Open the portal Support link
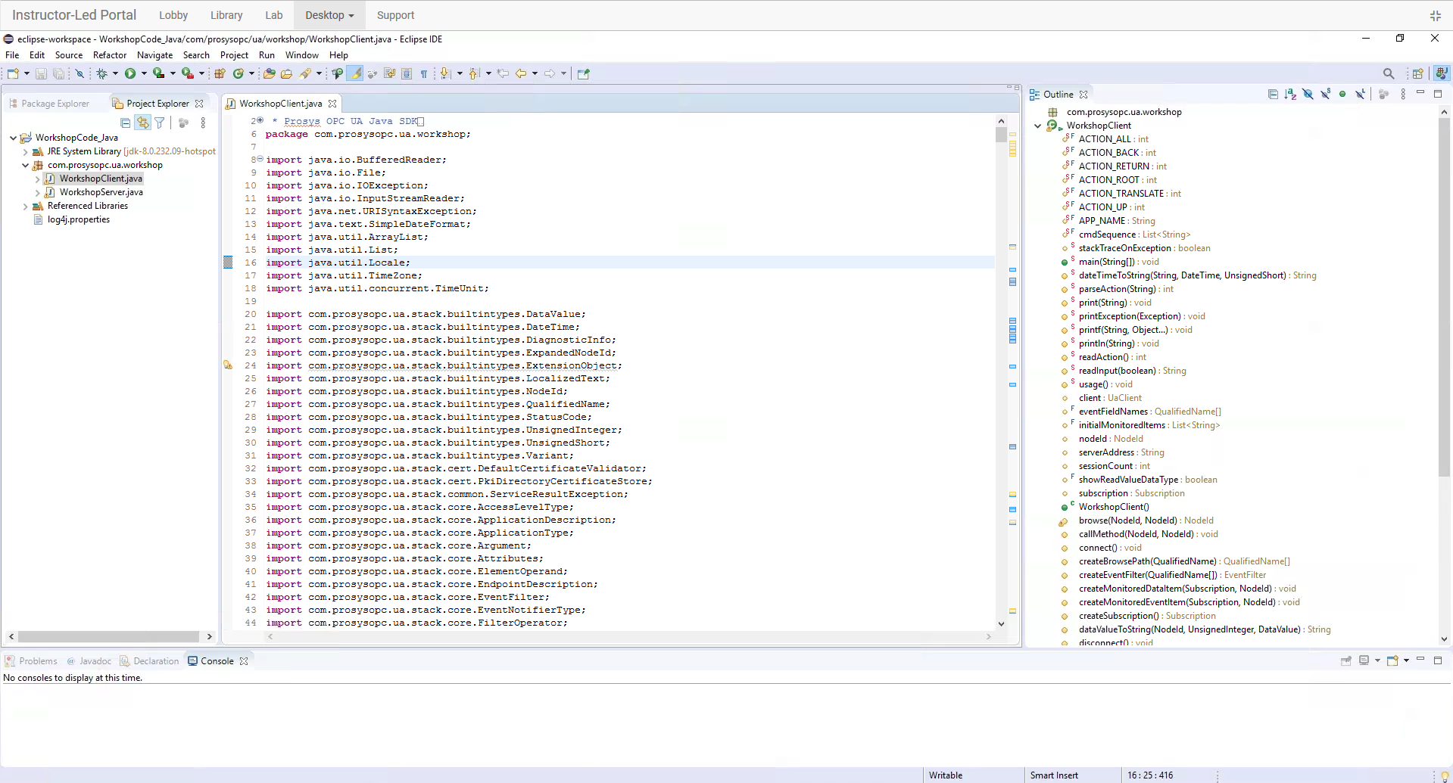This screenshot has height=783, width=1453. coord(395,15)
